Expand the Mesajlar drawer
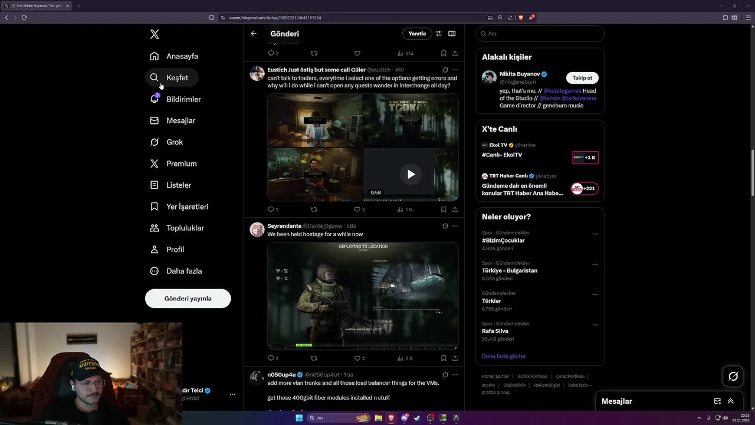Viewport: 755px width, 425px height. [731, 401]
